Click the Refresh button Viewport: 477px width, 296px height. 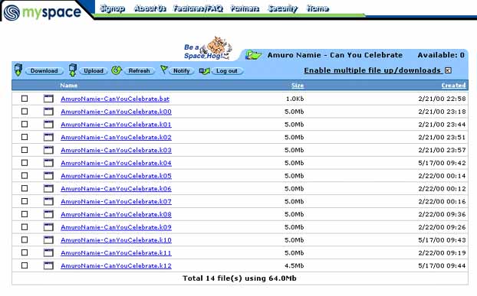point(139,71)
